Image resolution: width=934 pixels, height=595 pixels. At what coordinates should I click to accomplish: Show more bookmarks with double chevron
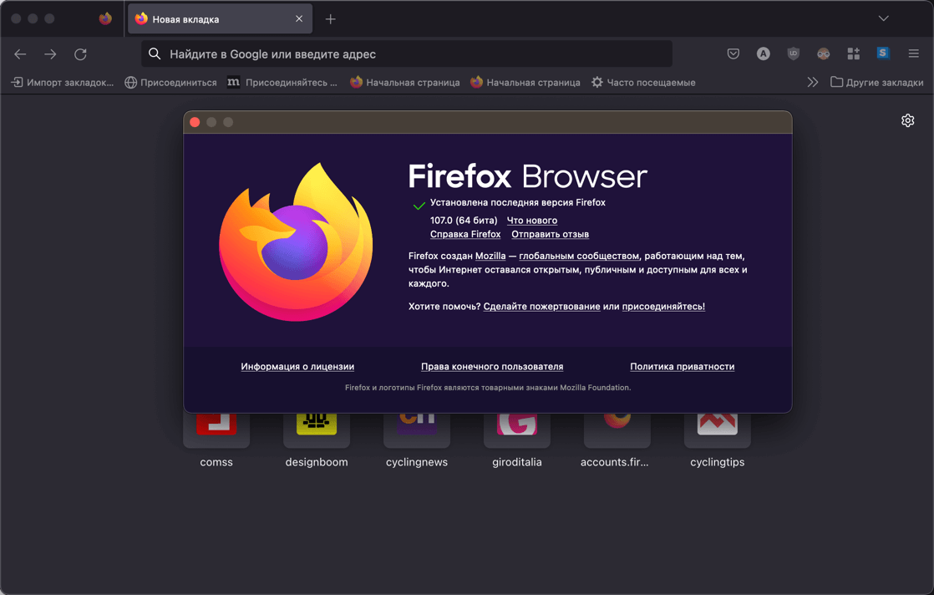813,82
